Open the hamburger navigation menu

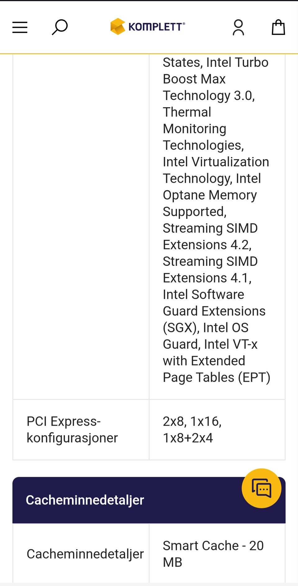point(20,27)
